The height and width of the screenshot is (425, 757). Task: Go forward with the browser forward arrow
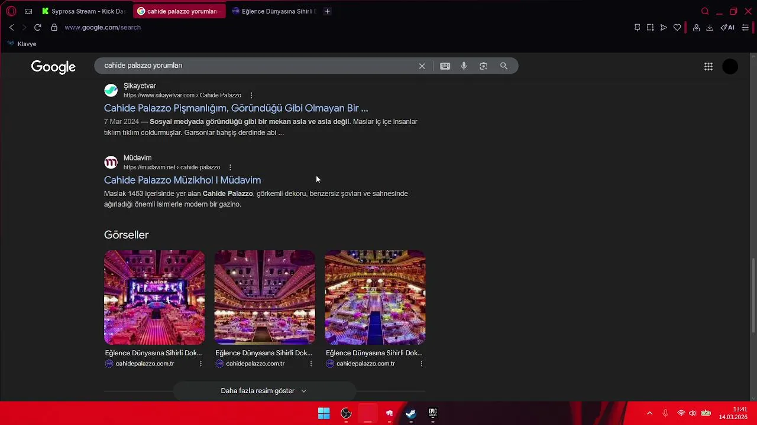(24, 27)
